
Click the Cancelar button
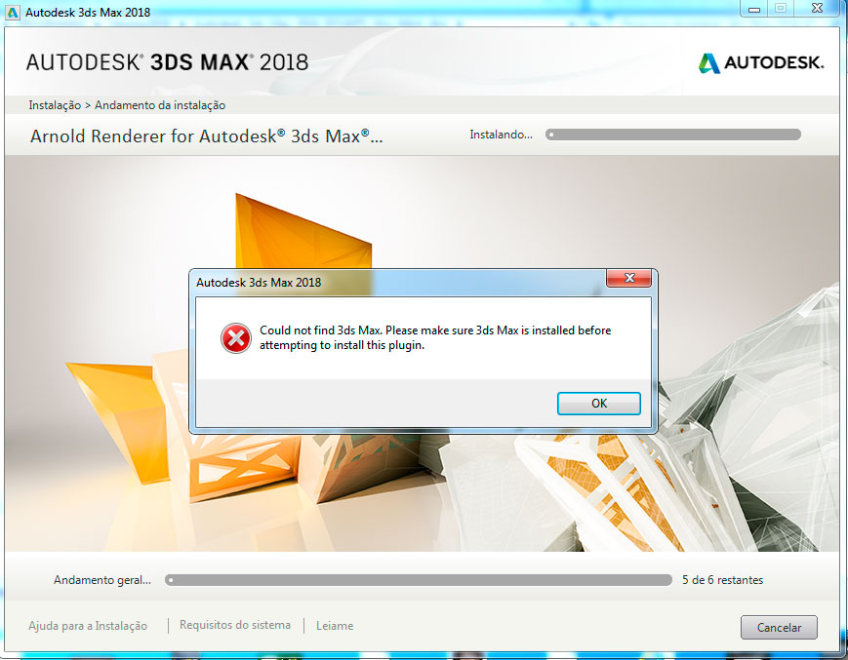click(x=779, y=628)
